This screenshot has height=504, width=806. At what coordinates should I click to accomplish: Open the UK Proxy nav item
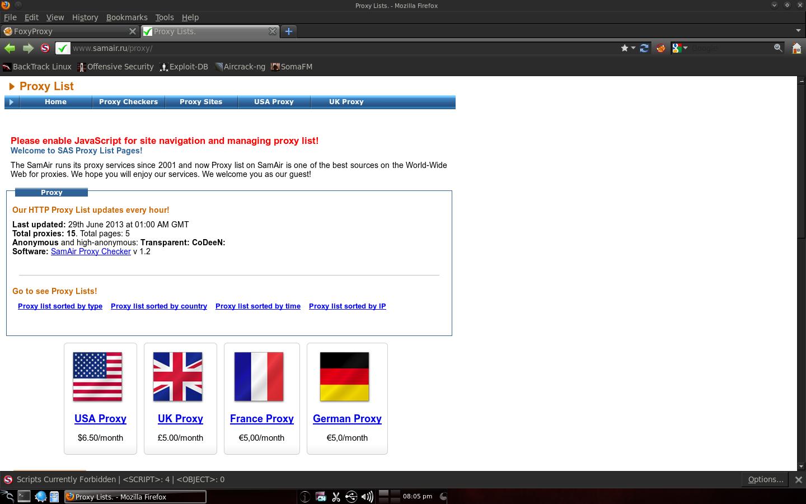click(346, 102)
